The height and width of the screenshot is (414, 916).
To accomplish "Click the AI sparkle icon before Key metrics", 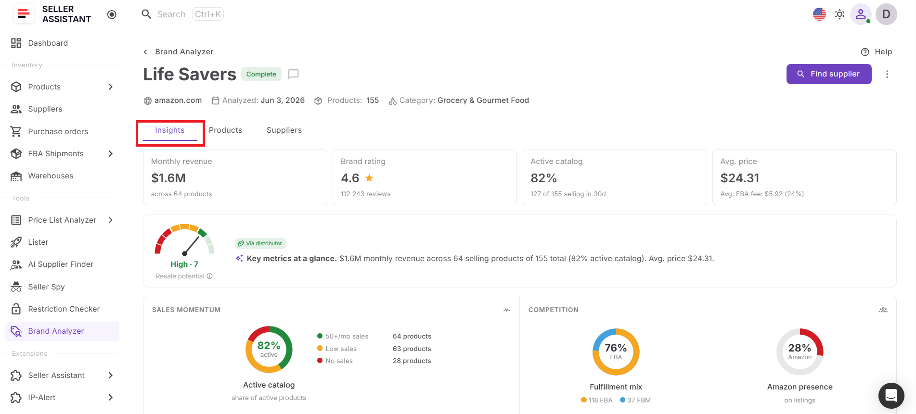I will [239, 259].
